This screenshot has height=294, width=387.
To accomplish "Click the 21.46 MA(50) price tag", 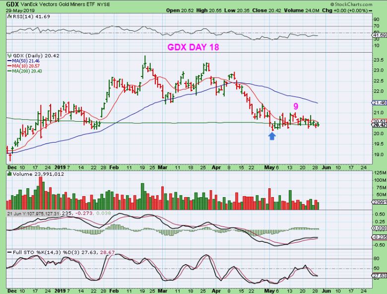I will (380, 102).
